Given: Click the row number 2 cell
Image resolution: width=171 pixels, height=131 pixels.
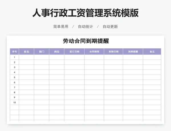Looking at the screenshot, I should pos(15,62).
